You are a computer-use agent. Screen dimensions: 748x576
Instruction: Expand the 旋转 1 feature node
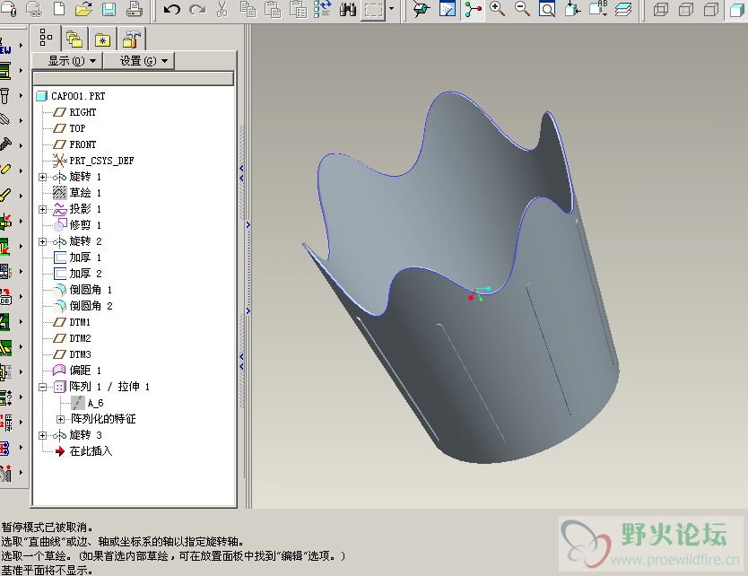tap(43, 177)
